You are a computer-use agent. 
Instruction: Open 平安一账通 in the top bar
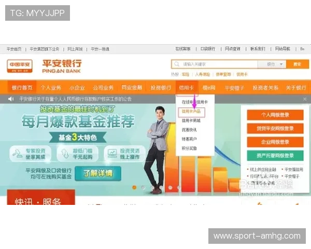point(100,49)
